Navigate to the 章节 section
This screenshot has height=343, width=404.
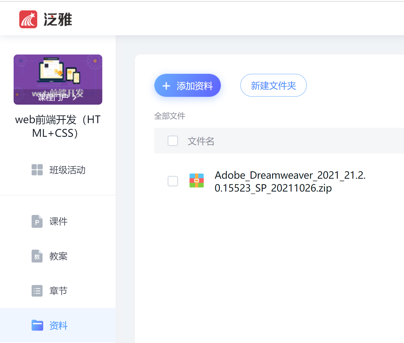(58, 291)
